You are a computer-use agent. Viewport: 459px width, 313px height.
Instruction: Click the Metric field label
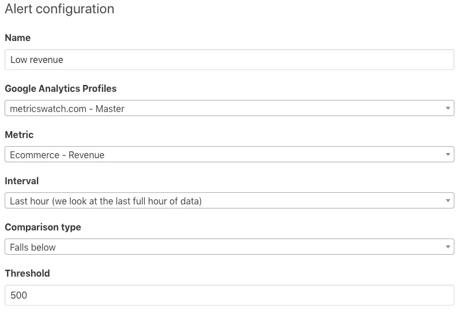pos(19,135)
